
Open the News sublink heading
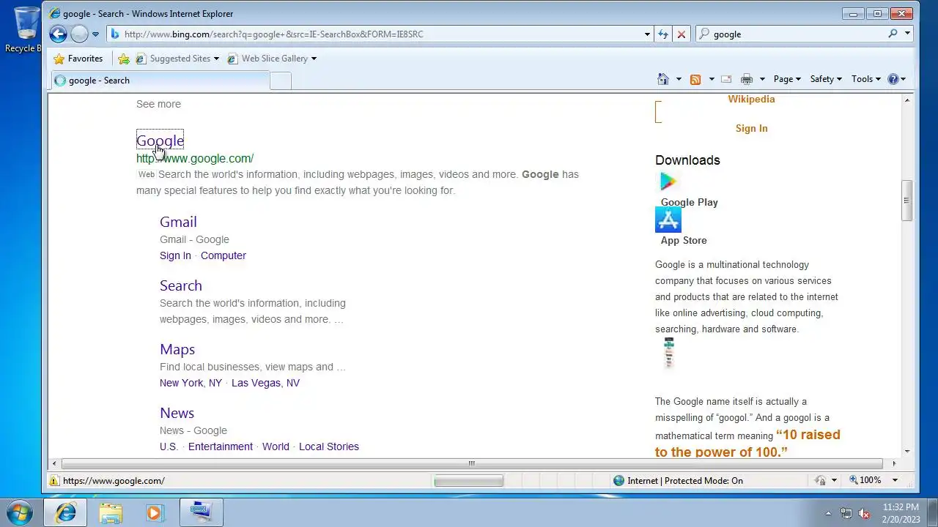[177, 413]
